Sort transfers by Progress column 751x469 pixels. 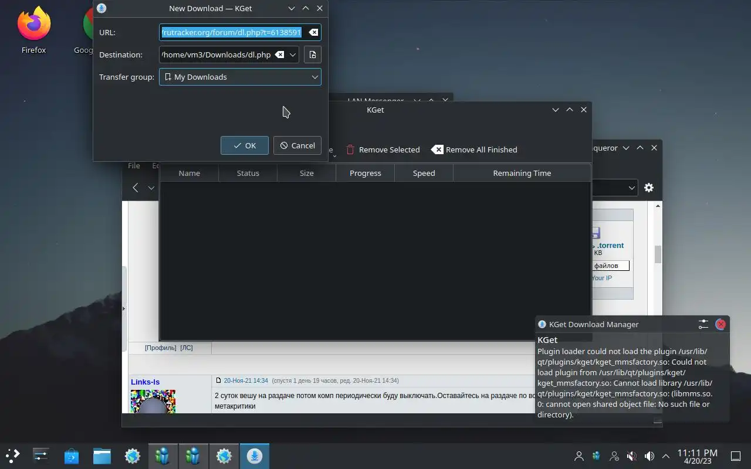365,173
